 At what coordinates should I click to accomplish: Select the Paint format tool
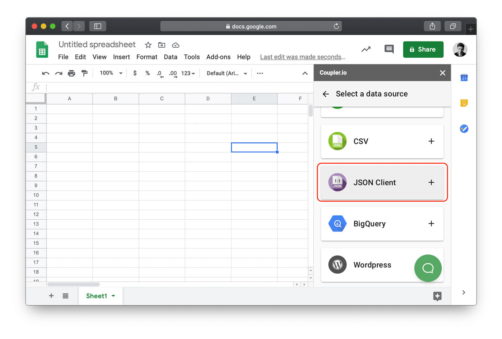pos(85,73)
